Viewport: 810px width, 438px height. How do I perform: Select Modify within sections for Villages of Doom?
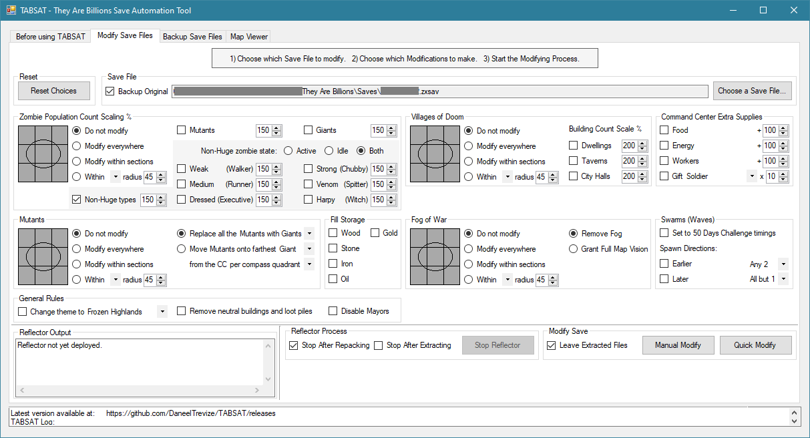coord(505,162)
